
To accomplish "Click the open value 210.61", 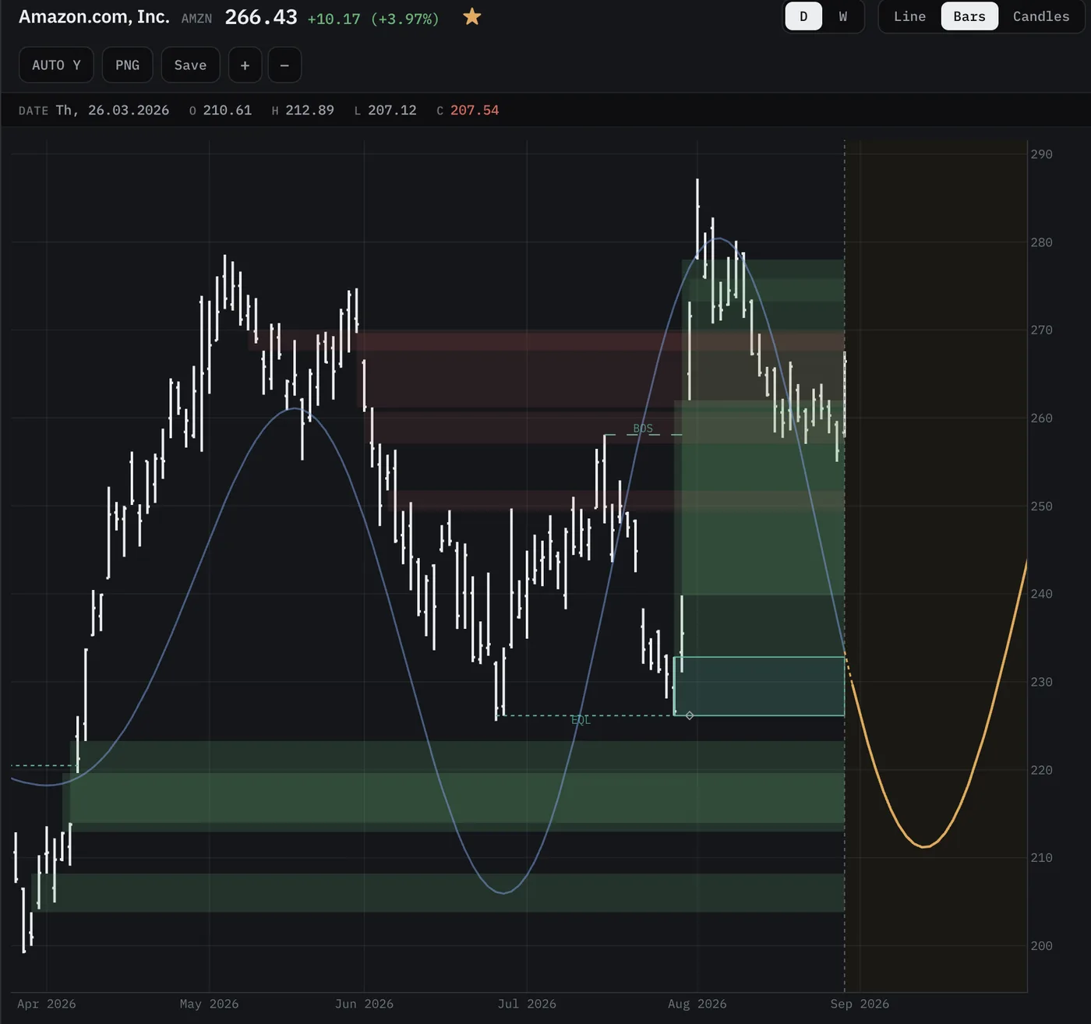I will click(228, 110).
